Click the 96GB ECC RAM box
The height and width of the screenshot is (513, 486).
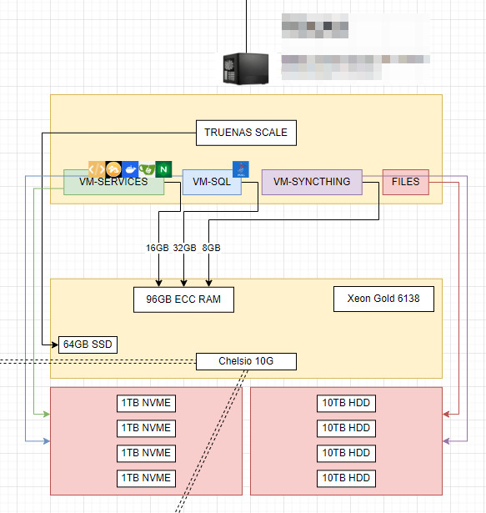coord(183,299)
